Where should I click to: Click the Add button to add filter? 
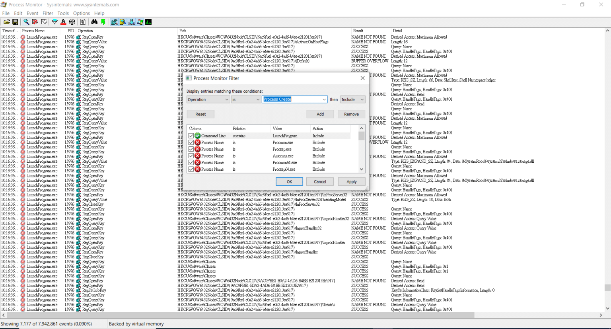[320, 114]
